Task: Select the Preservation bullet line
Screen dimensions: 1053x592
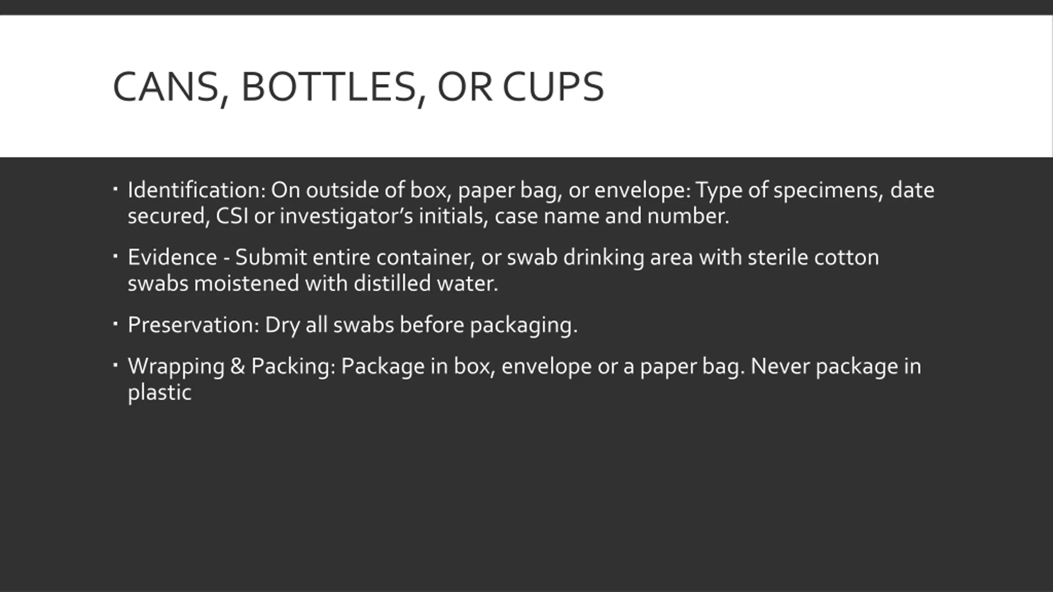Action: pos(353,325)
